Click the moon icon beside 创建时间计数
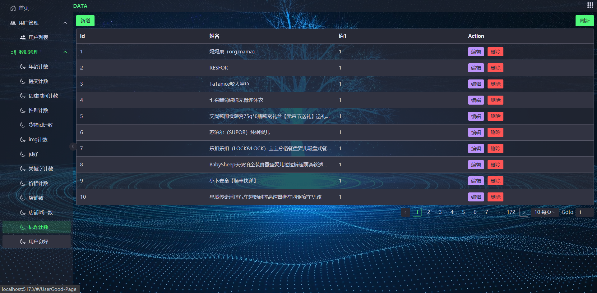The image size is (597, 293). 23,96
